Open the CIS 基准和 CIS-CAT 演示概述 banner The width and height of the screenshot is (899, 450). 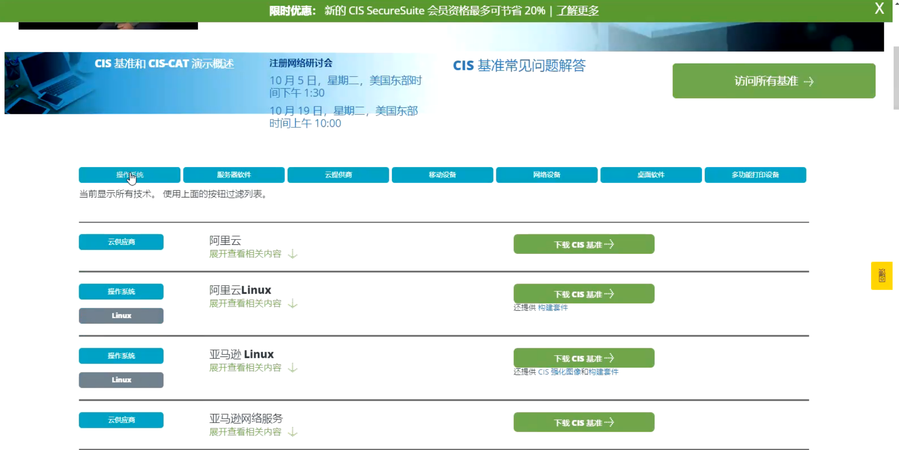164,64
